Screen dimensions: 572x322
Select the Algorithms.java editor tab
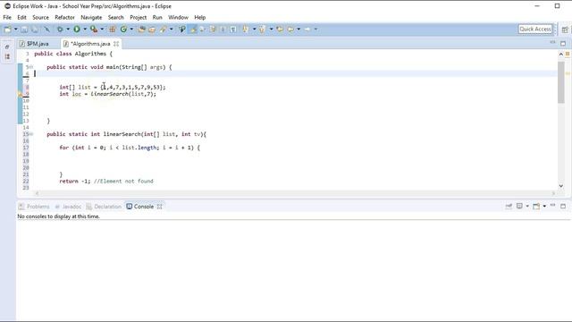90,44
